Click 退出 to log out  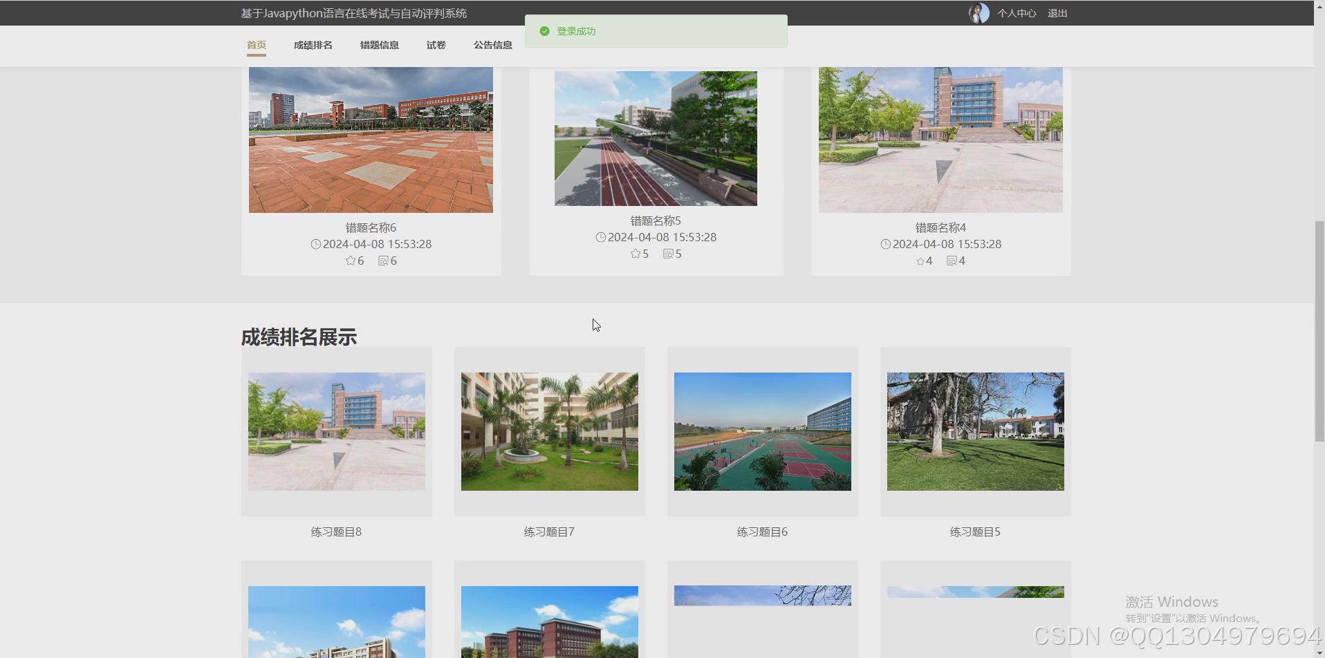coord(1057,13)
